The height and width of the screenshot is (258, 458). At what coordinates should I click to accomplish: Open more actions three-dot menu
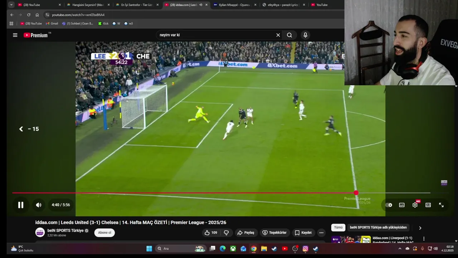pos(321,233)
